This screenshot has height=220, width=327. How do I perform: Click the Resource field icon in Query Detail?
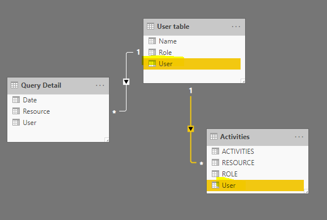point(16,111)
